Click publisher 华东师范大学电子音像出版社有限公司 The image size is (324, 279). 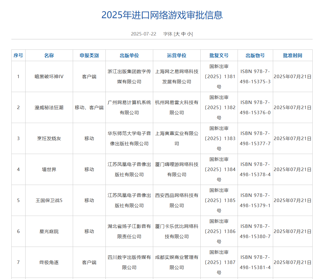pos(129,139)
